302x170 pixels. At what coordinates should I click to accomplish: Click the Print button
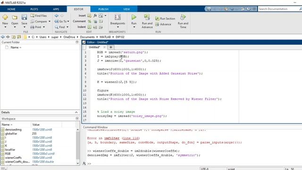point(36,27)
